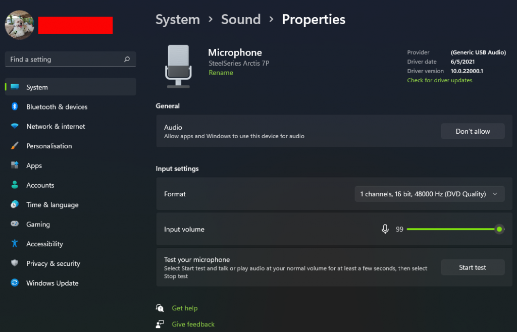Go back to Sound breadcrumb
517x332 pixels.
pos(241,20)
